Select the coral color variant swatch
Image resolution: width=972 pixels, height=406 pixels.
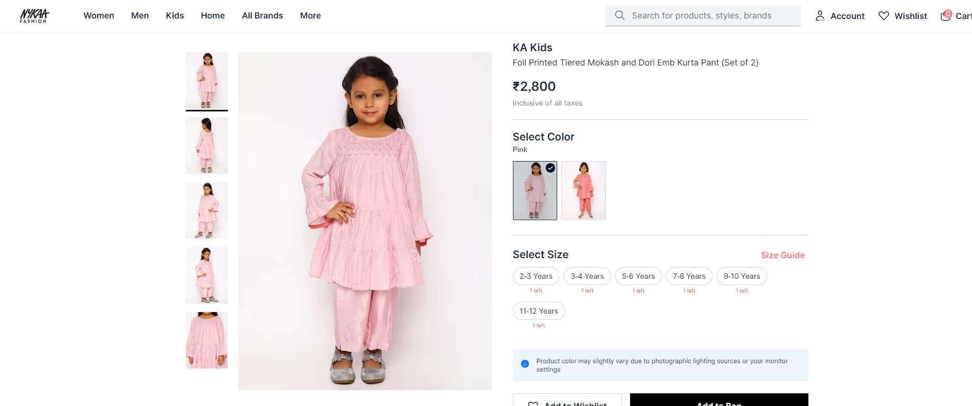[583, 191]
